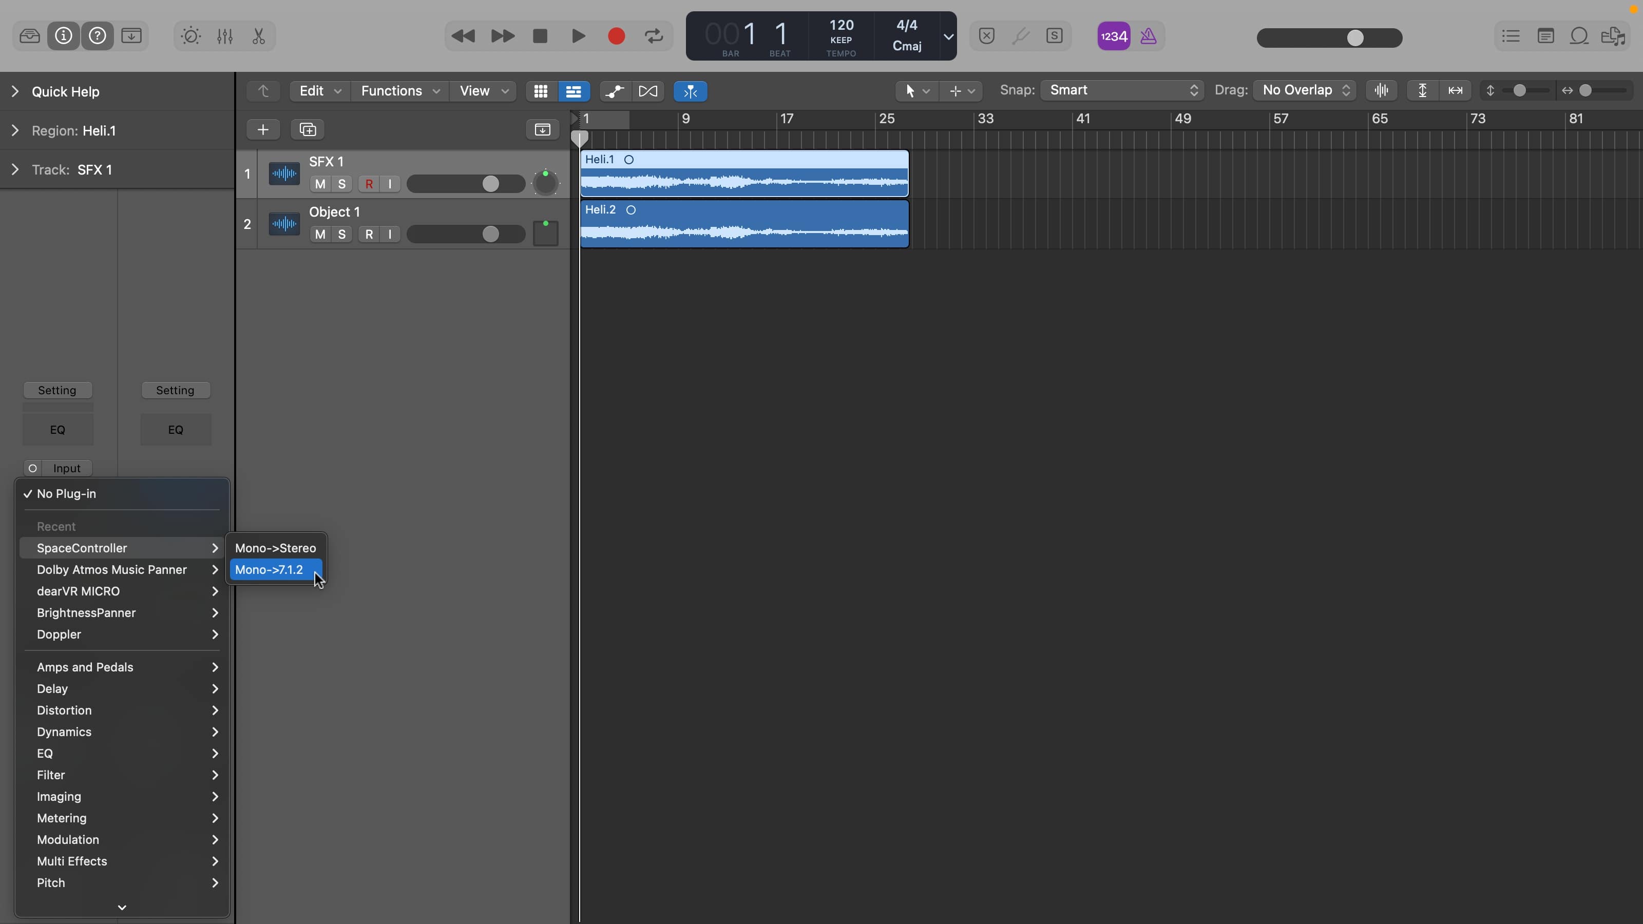
Task: Toggle the Cycle loop button
Action: tap(654, 36)
